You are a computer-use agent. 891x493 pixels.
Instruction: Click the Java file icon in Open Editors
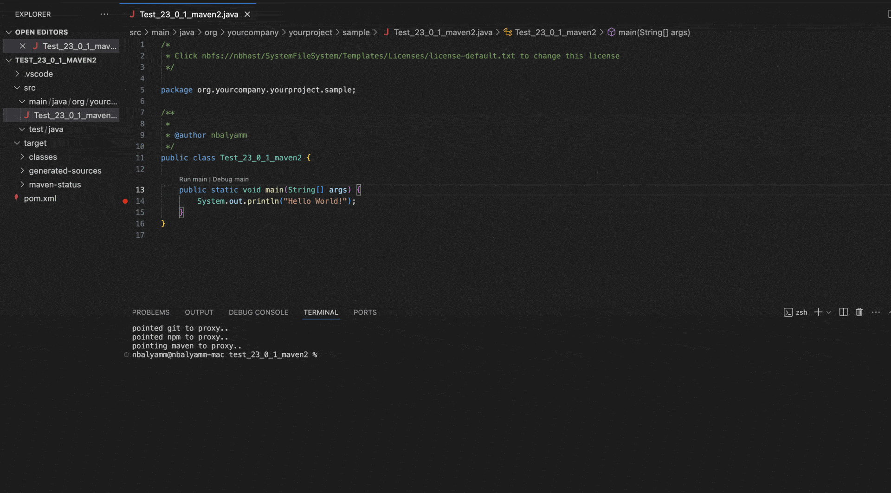pyautogui.click(x=35, y=46)
